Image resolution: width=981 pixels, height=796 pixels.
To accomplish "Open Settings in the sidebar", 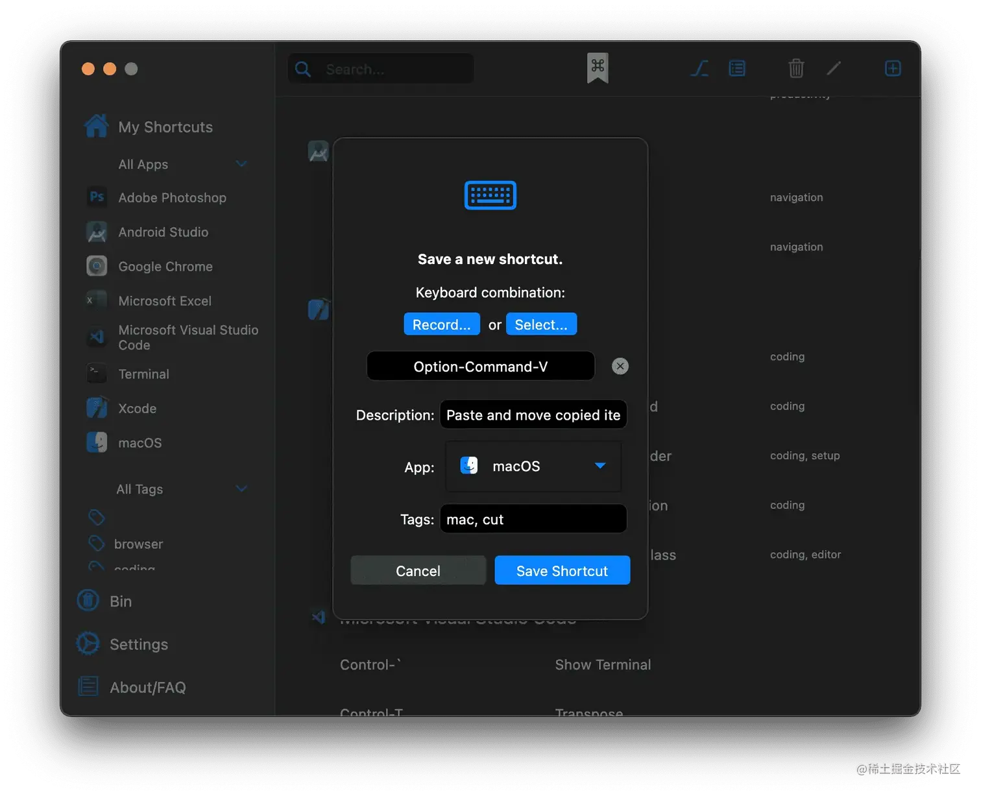I will [x=123, y=644].
